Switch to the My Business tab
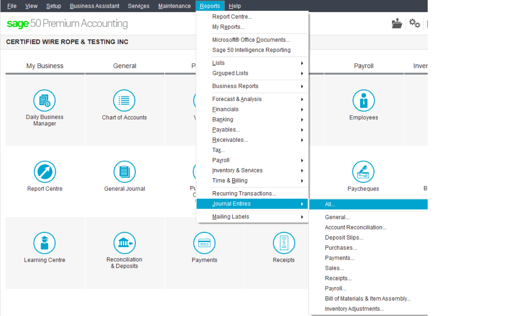The height and width of the screenshot is (316, 517). point(45,66)
